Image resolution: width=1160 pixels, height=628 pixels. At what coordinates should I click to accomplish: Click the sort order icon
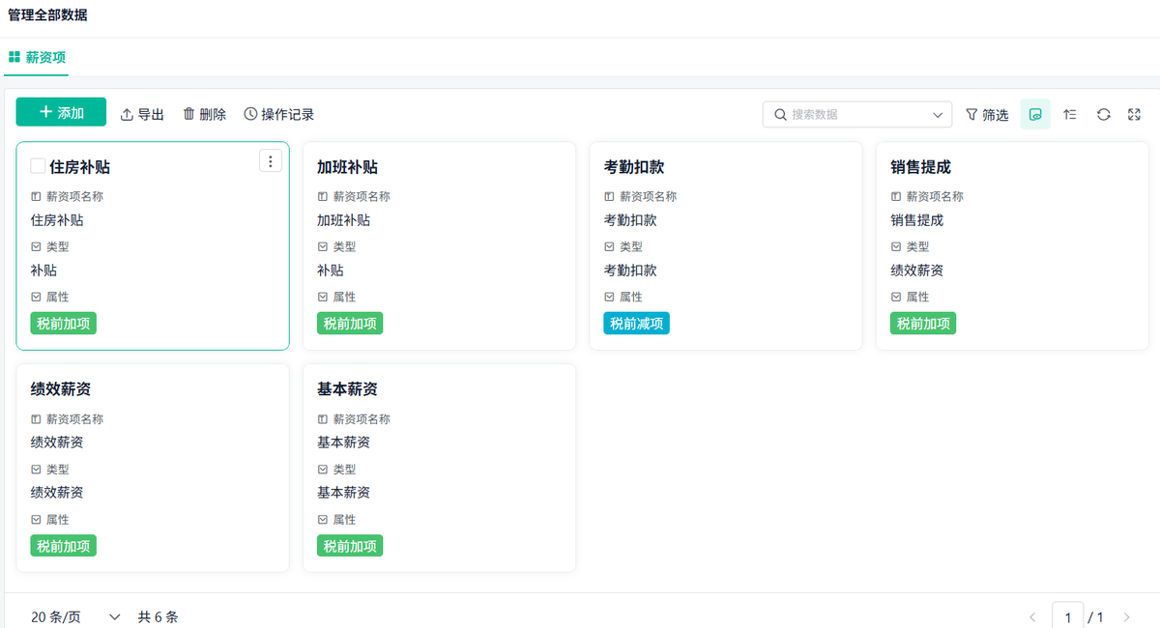click(x=1069, y=114)
